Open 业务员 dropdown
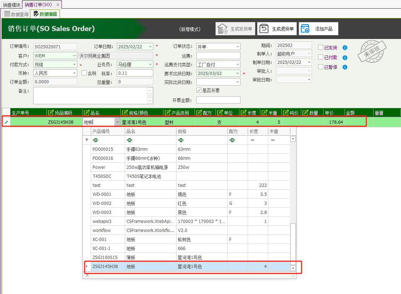The width and height of the screenshot is (401, 294). click(x=150, y=64)
